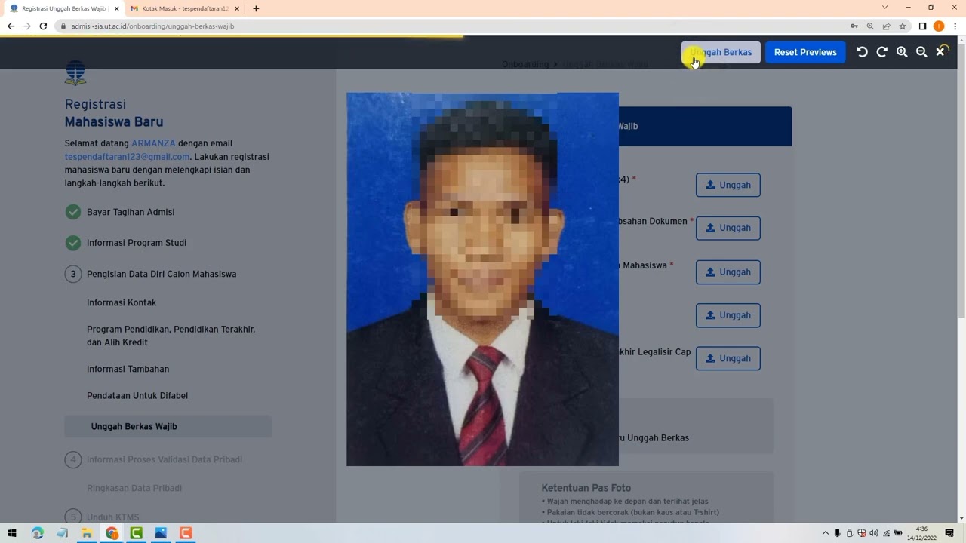This screenshot has width=966, height=543.
Task: Click the Universitas Terbuka logo in the sidebar
Action: click(75, 73)
